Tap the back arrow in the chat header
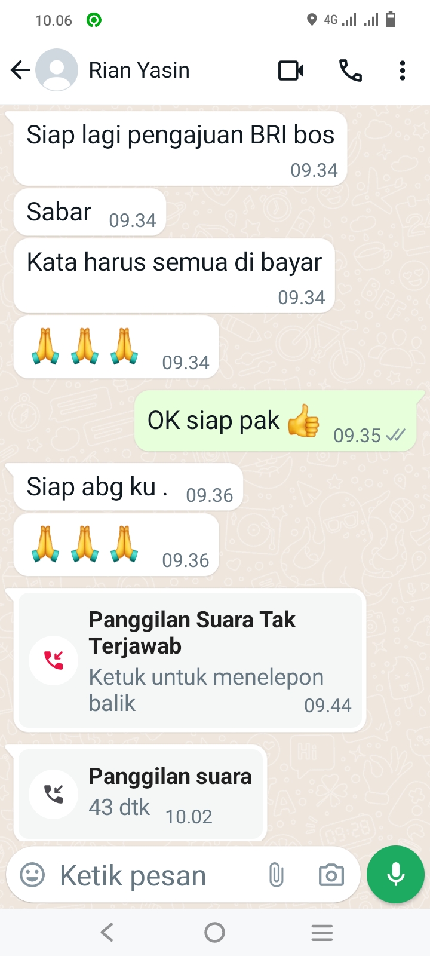The width and height of the screenshot is (430, 956). [20, 71]
